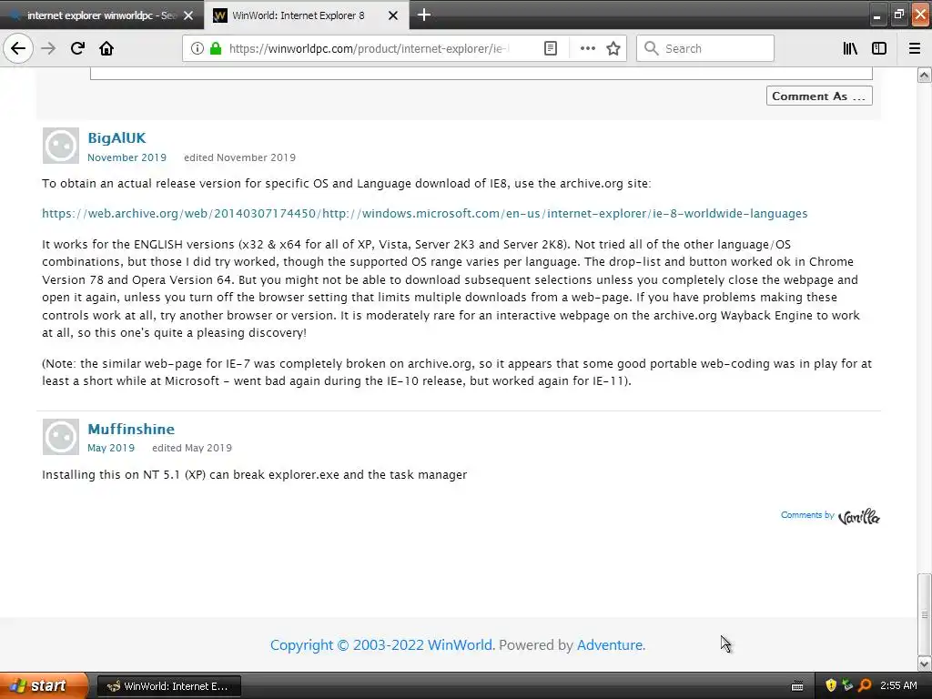Open the Comment As ... button
This screenshot has width=932, height=699.
tap(819, 96)
